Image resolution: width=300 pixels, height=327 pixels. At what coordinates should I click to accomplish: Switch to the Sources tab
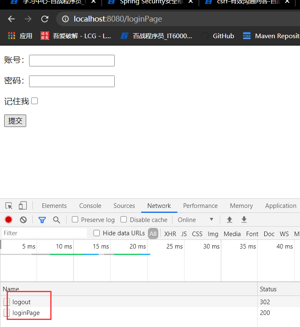tap(124, 206)
